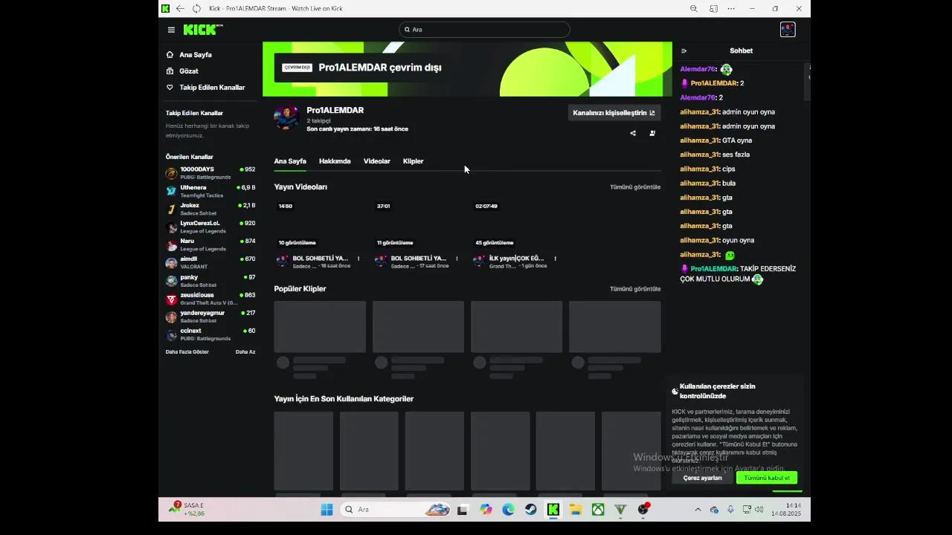Collapse list with Daha Az
Image resolution: width=952 pixels, height=535 pixels.
click(245, 352)
